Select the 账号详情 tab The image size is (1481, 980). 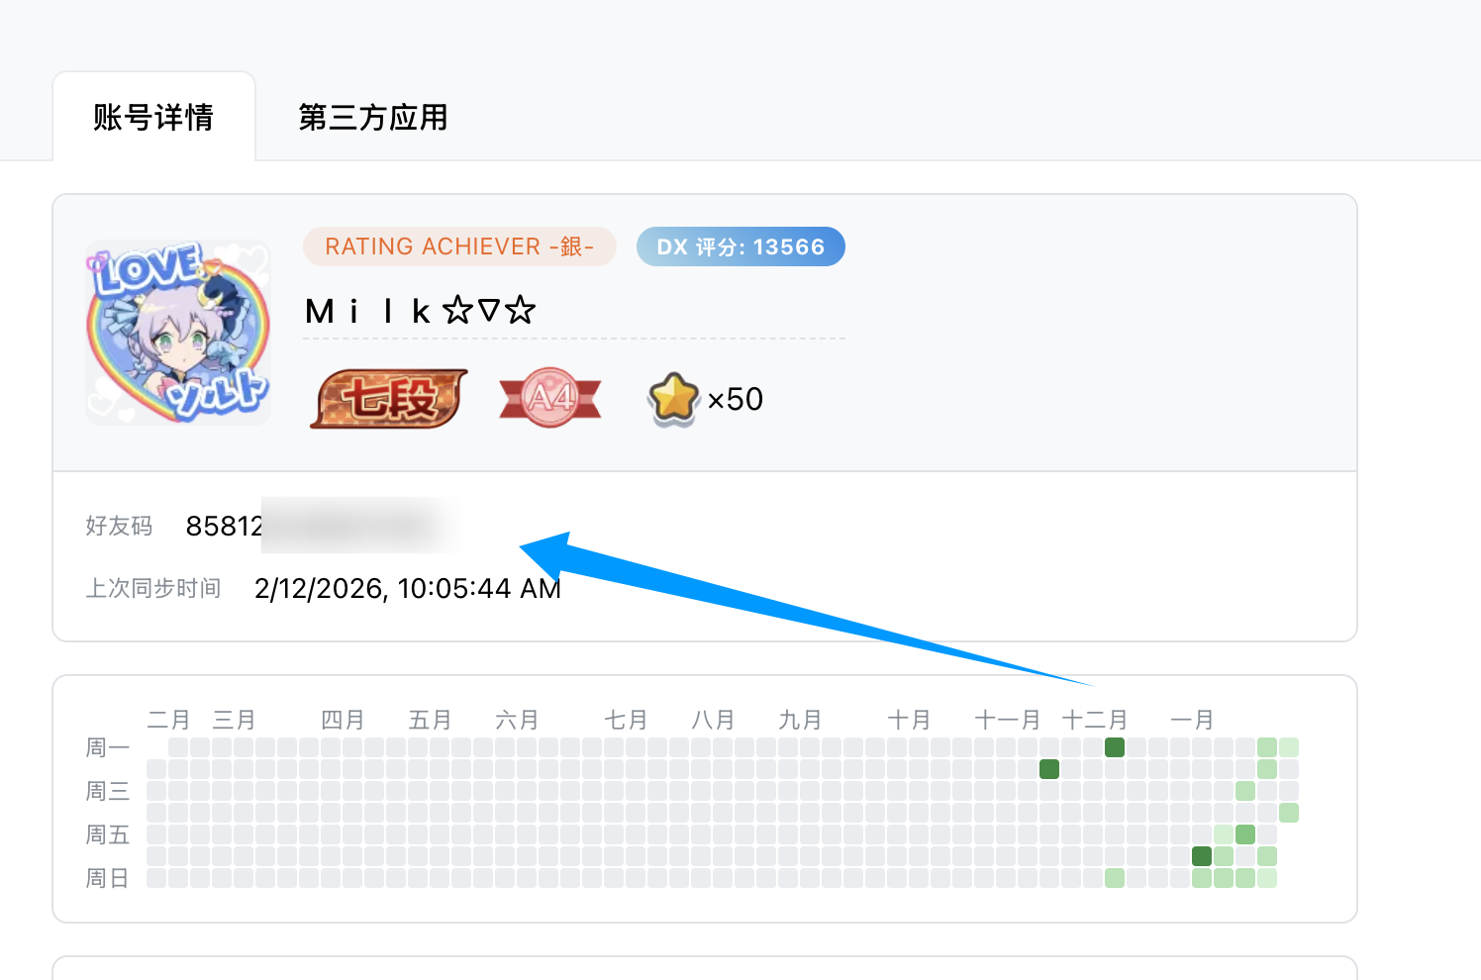click(x=153, y=118)
